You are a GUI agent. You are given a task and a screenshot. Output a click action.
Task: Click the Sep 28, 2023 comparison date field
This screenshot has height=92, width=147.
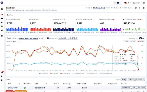tap(62, 38)
